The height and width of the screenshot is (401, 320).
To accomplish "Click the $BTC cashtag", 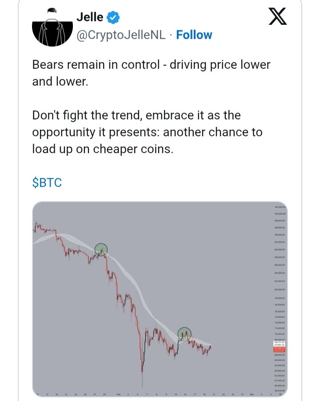I will pyautogui.click(x=47, y=183).
